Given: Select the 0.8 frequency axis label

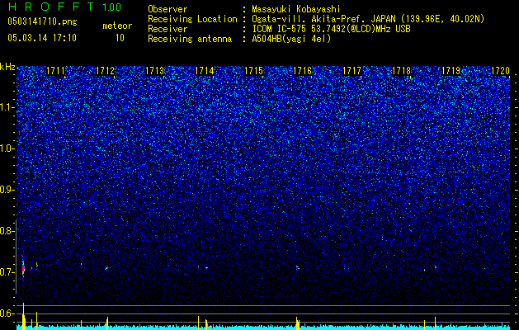Looking at the screenshot, I should pos(7,231).
